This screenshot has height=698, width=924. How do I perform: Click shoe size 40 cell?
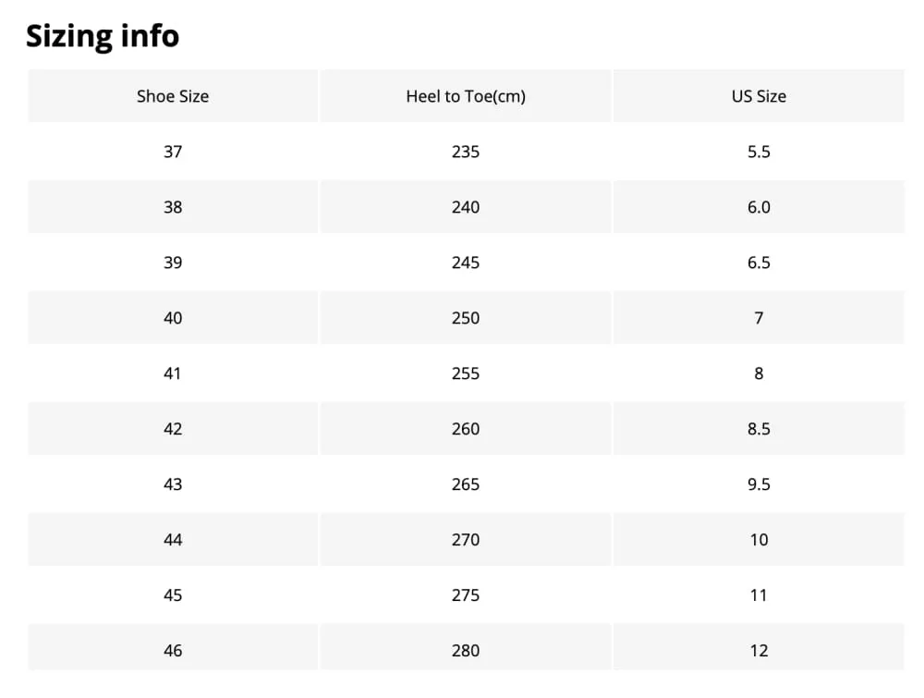[173, 318]
